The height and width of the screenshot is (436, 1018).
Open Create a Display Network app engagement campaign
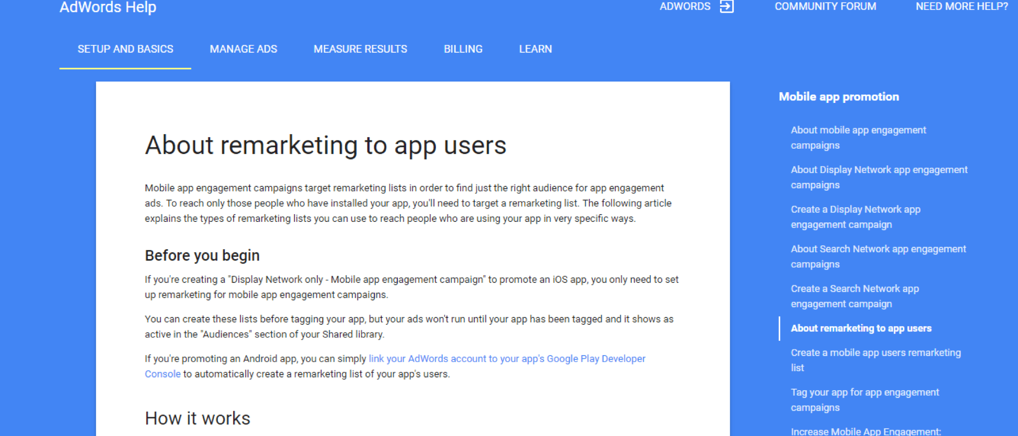pyautogui.click(x=855, y=217)
